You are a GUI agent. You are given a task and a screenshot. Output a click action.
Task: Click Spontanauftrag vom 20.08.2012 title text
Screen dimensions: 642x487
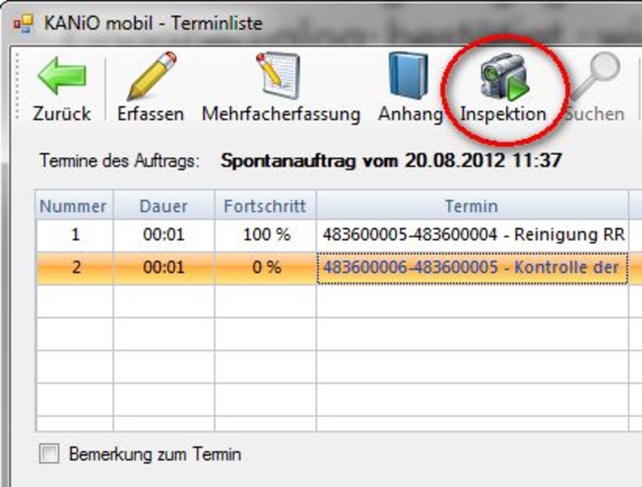click(x=391, y=160)
